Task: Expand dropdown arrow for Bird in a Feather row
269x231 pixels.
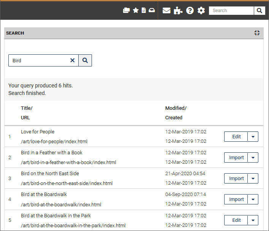Action: pyautogui.click(x=253, y=158)
